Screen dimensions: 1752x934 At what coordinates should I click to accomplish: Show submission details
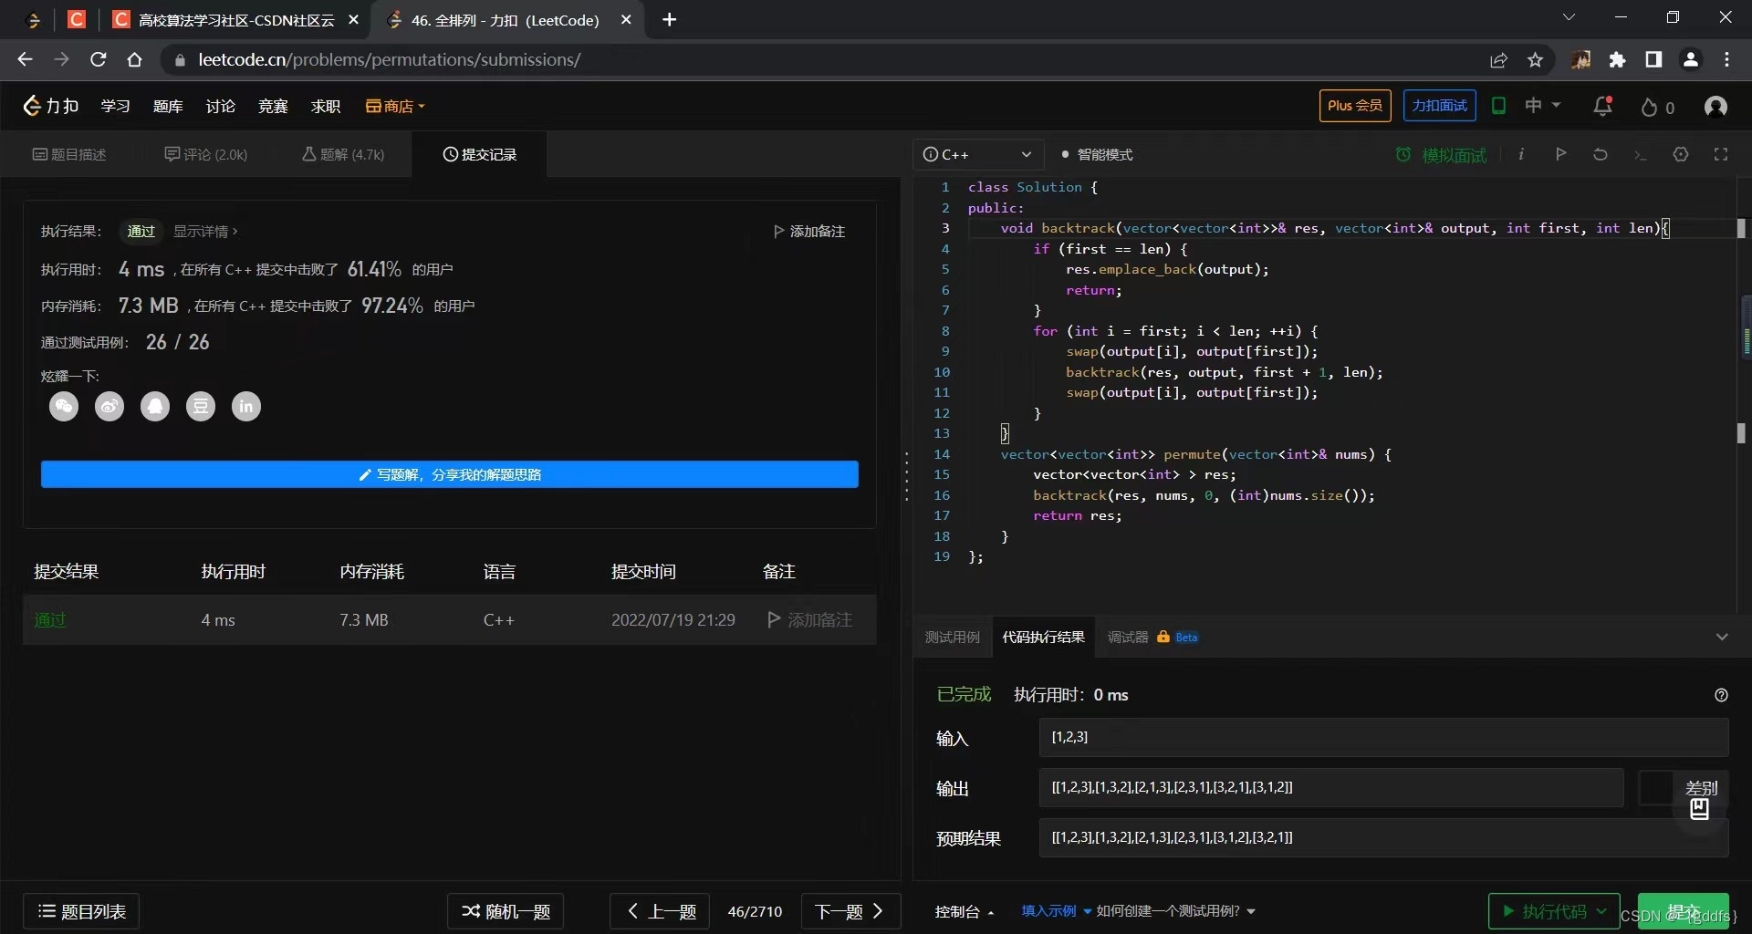click(205, 232)
